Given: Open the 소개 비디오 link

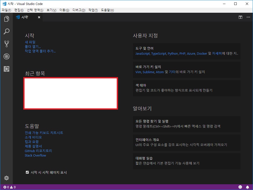Looking at the screenshot, I should coord(33,137).
